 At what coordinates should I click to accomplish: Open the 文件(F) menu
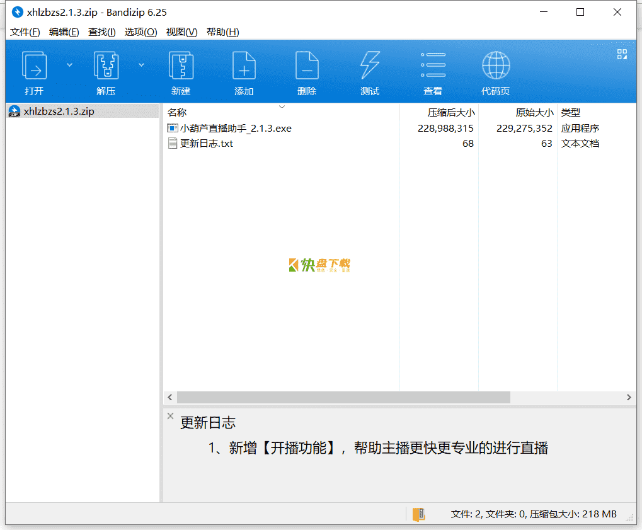coord(25,32)
